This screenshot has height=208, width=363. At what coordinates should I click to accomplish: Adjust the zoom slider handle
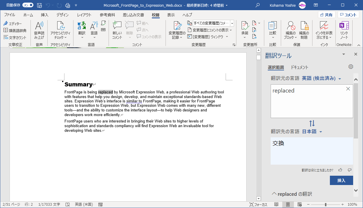click(326, 205)
